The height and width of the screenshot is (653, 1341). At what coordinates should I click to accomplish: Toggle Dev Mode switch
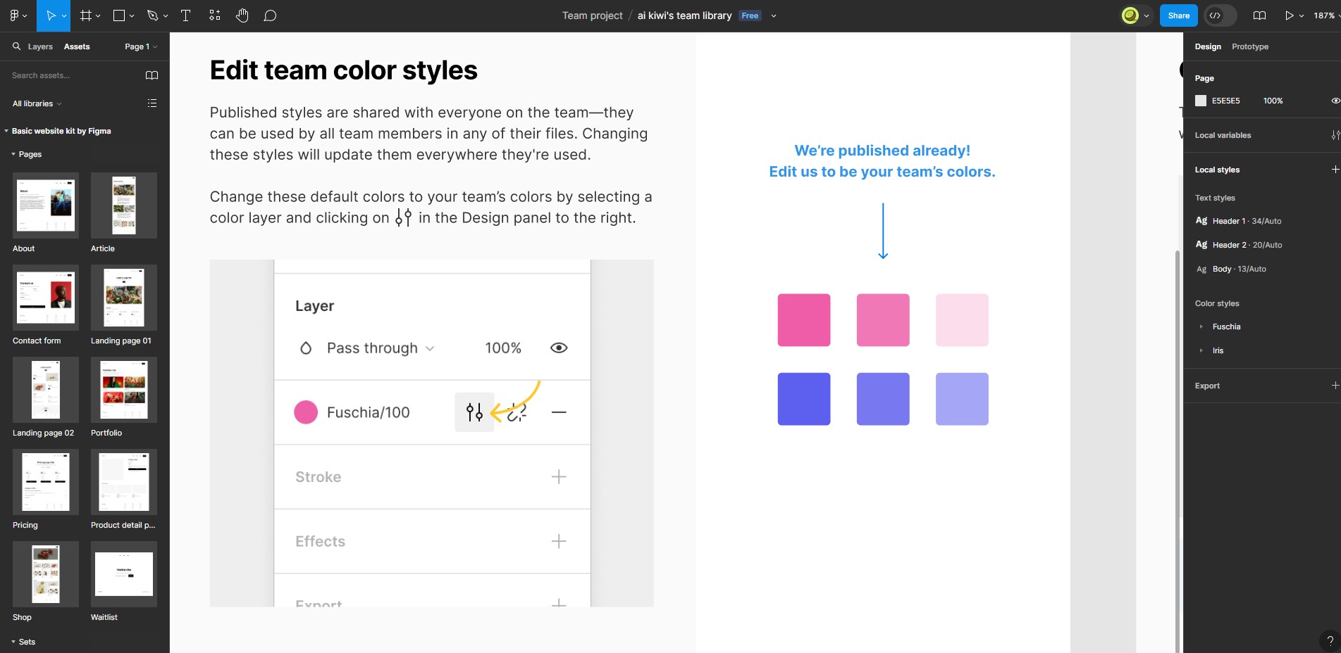[x=1221, y=15]
